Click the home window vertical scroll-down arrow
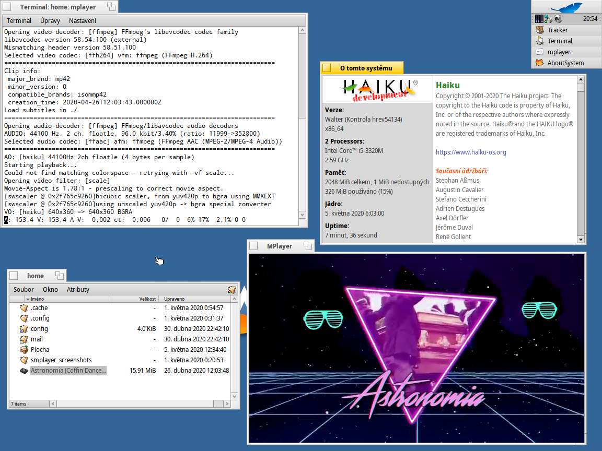602x451 pixels. click(235, 397)
